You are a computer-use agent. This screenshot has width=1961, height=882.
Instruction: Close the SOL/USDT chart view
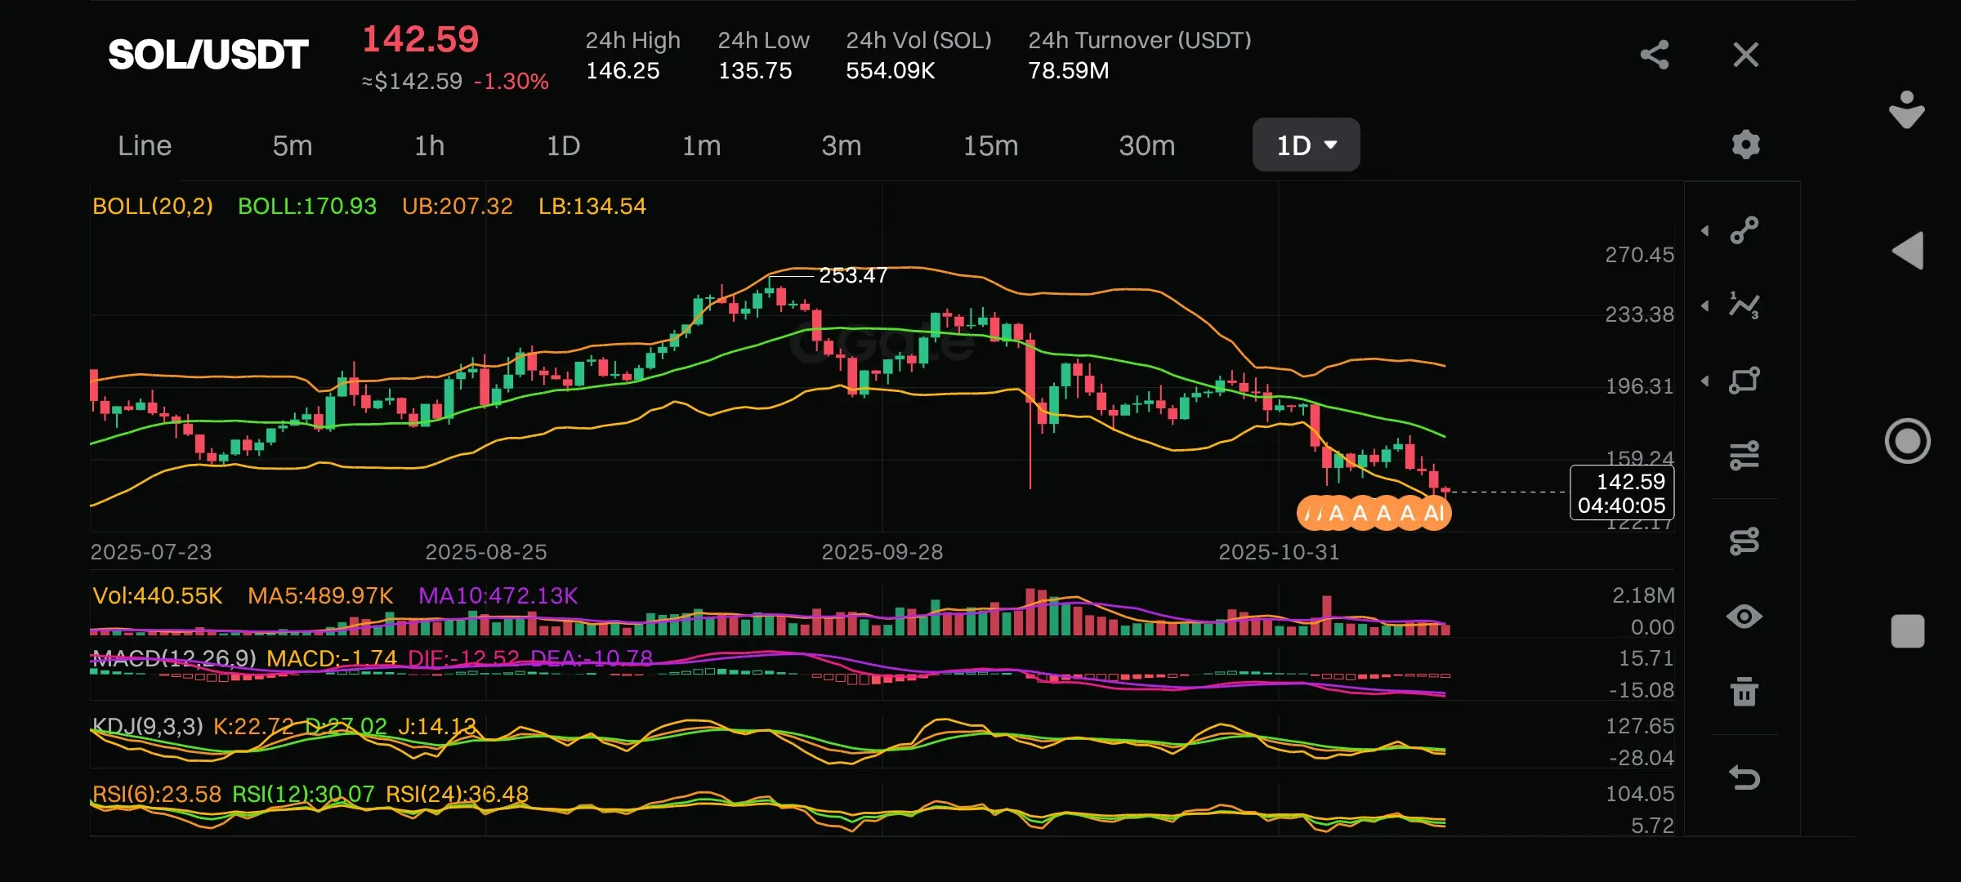tap(1745, 56)
